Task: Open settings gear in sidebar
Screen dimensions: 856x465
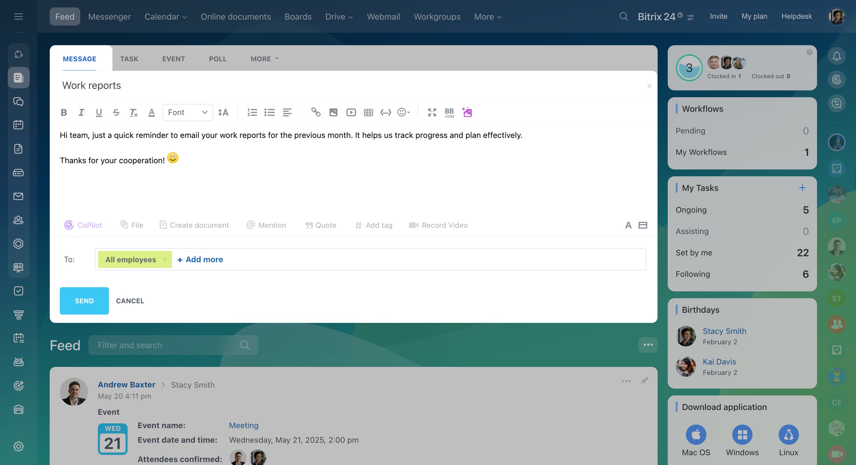Action: pyautogui.click(x=18, y=446)
